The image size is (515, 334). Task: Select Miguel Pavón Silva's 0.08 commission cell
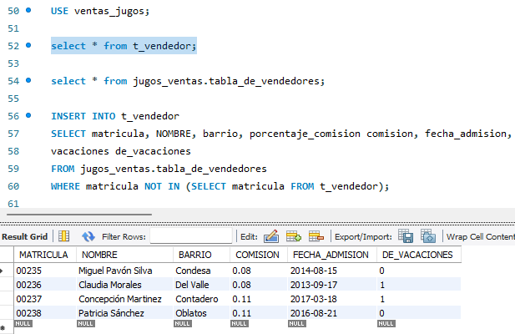coord(259,271)
